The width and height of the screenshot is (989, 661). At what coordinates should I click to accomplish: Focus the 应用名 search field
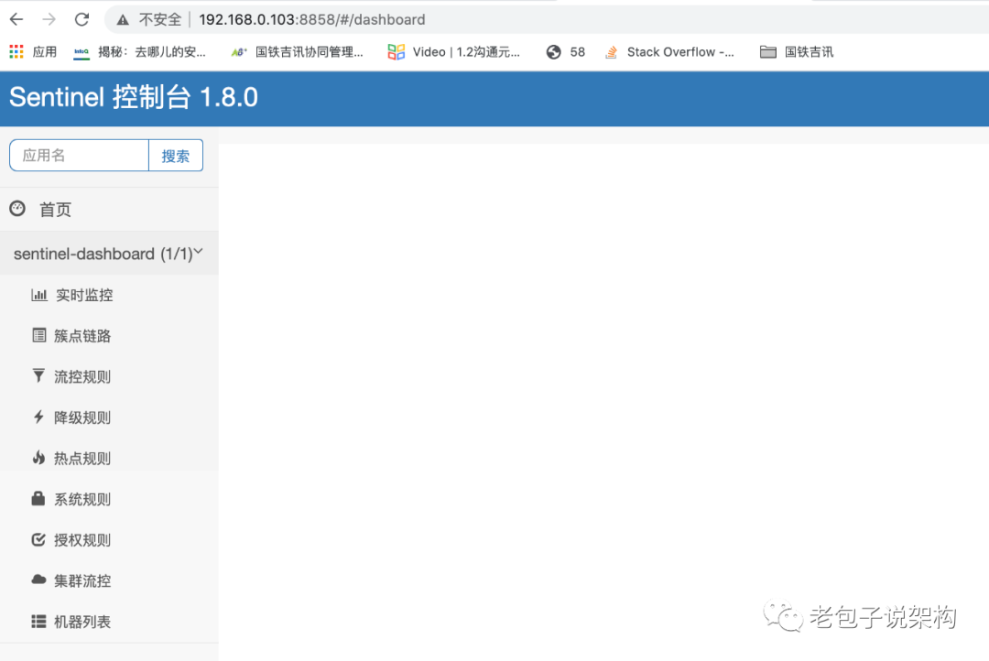coord(80,155)
